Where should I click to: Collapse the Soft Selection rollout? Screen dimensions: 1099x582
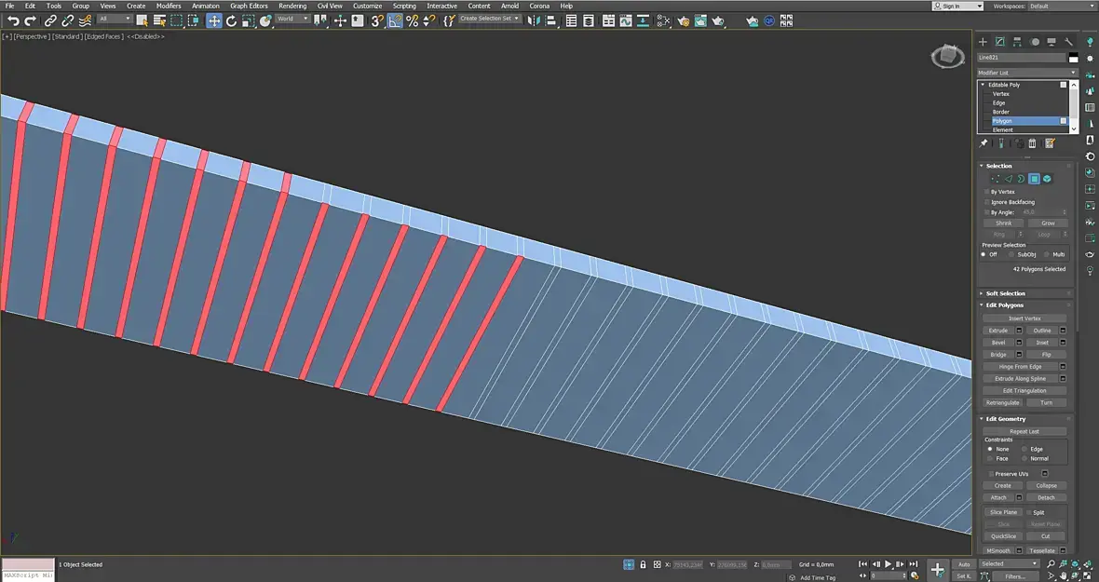tap(1005, 293)
